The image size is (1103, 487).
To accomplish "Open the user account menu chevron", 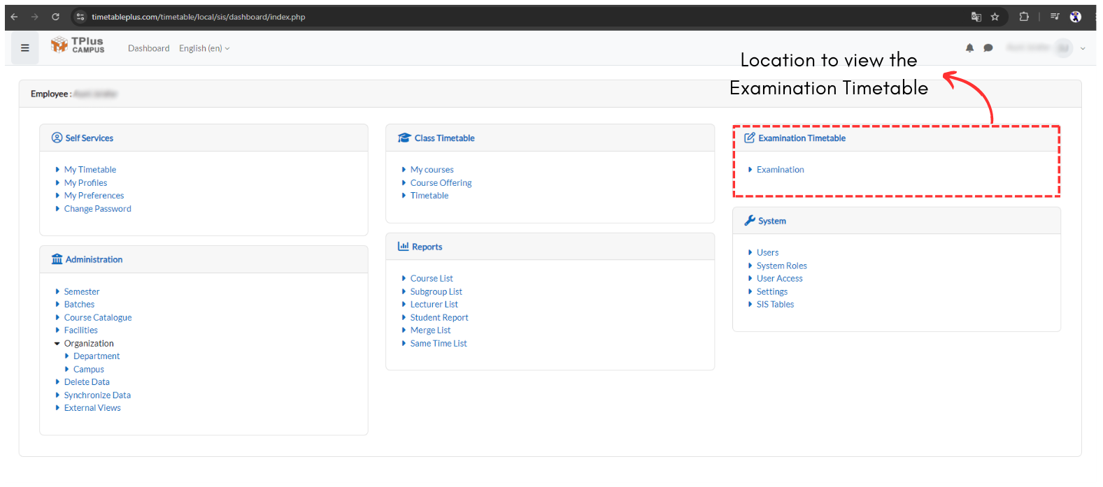I will coord(1083,48).
